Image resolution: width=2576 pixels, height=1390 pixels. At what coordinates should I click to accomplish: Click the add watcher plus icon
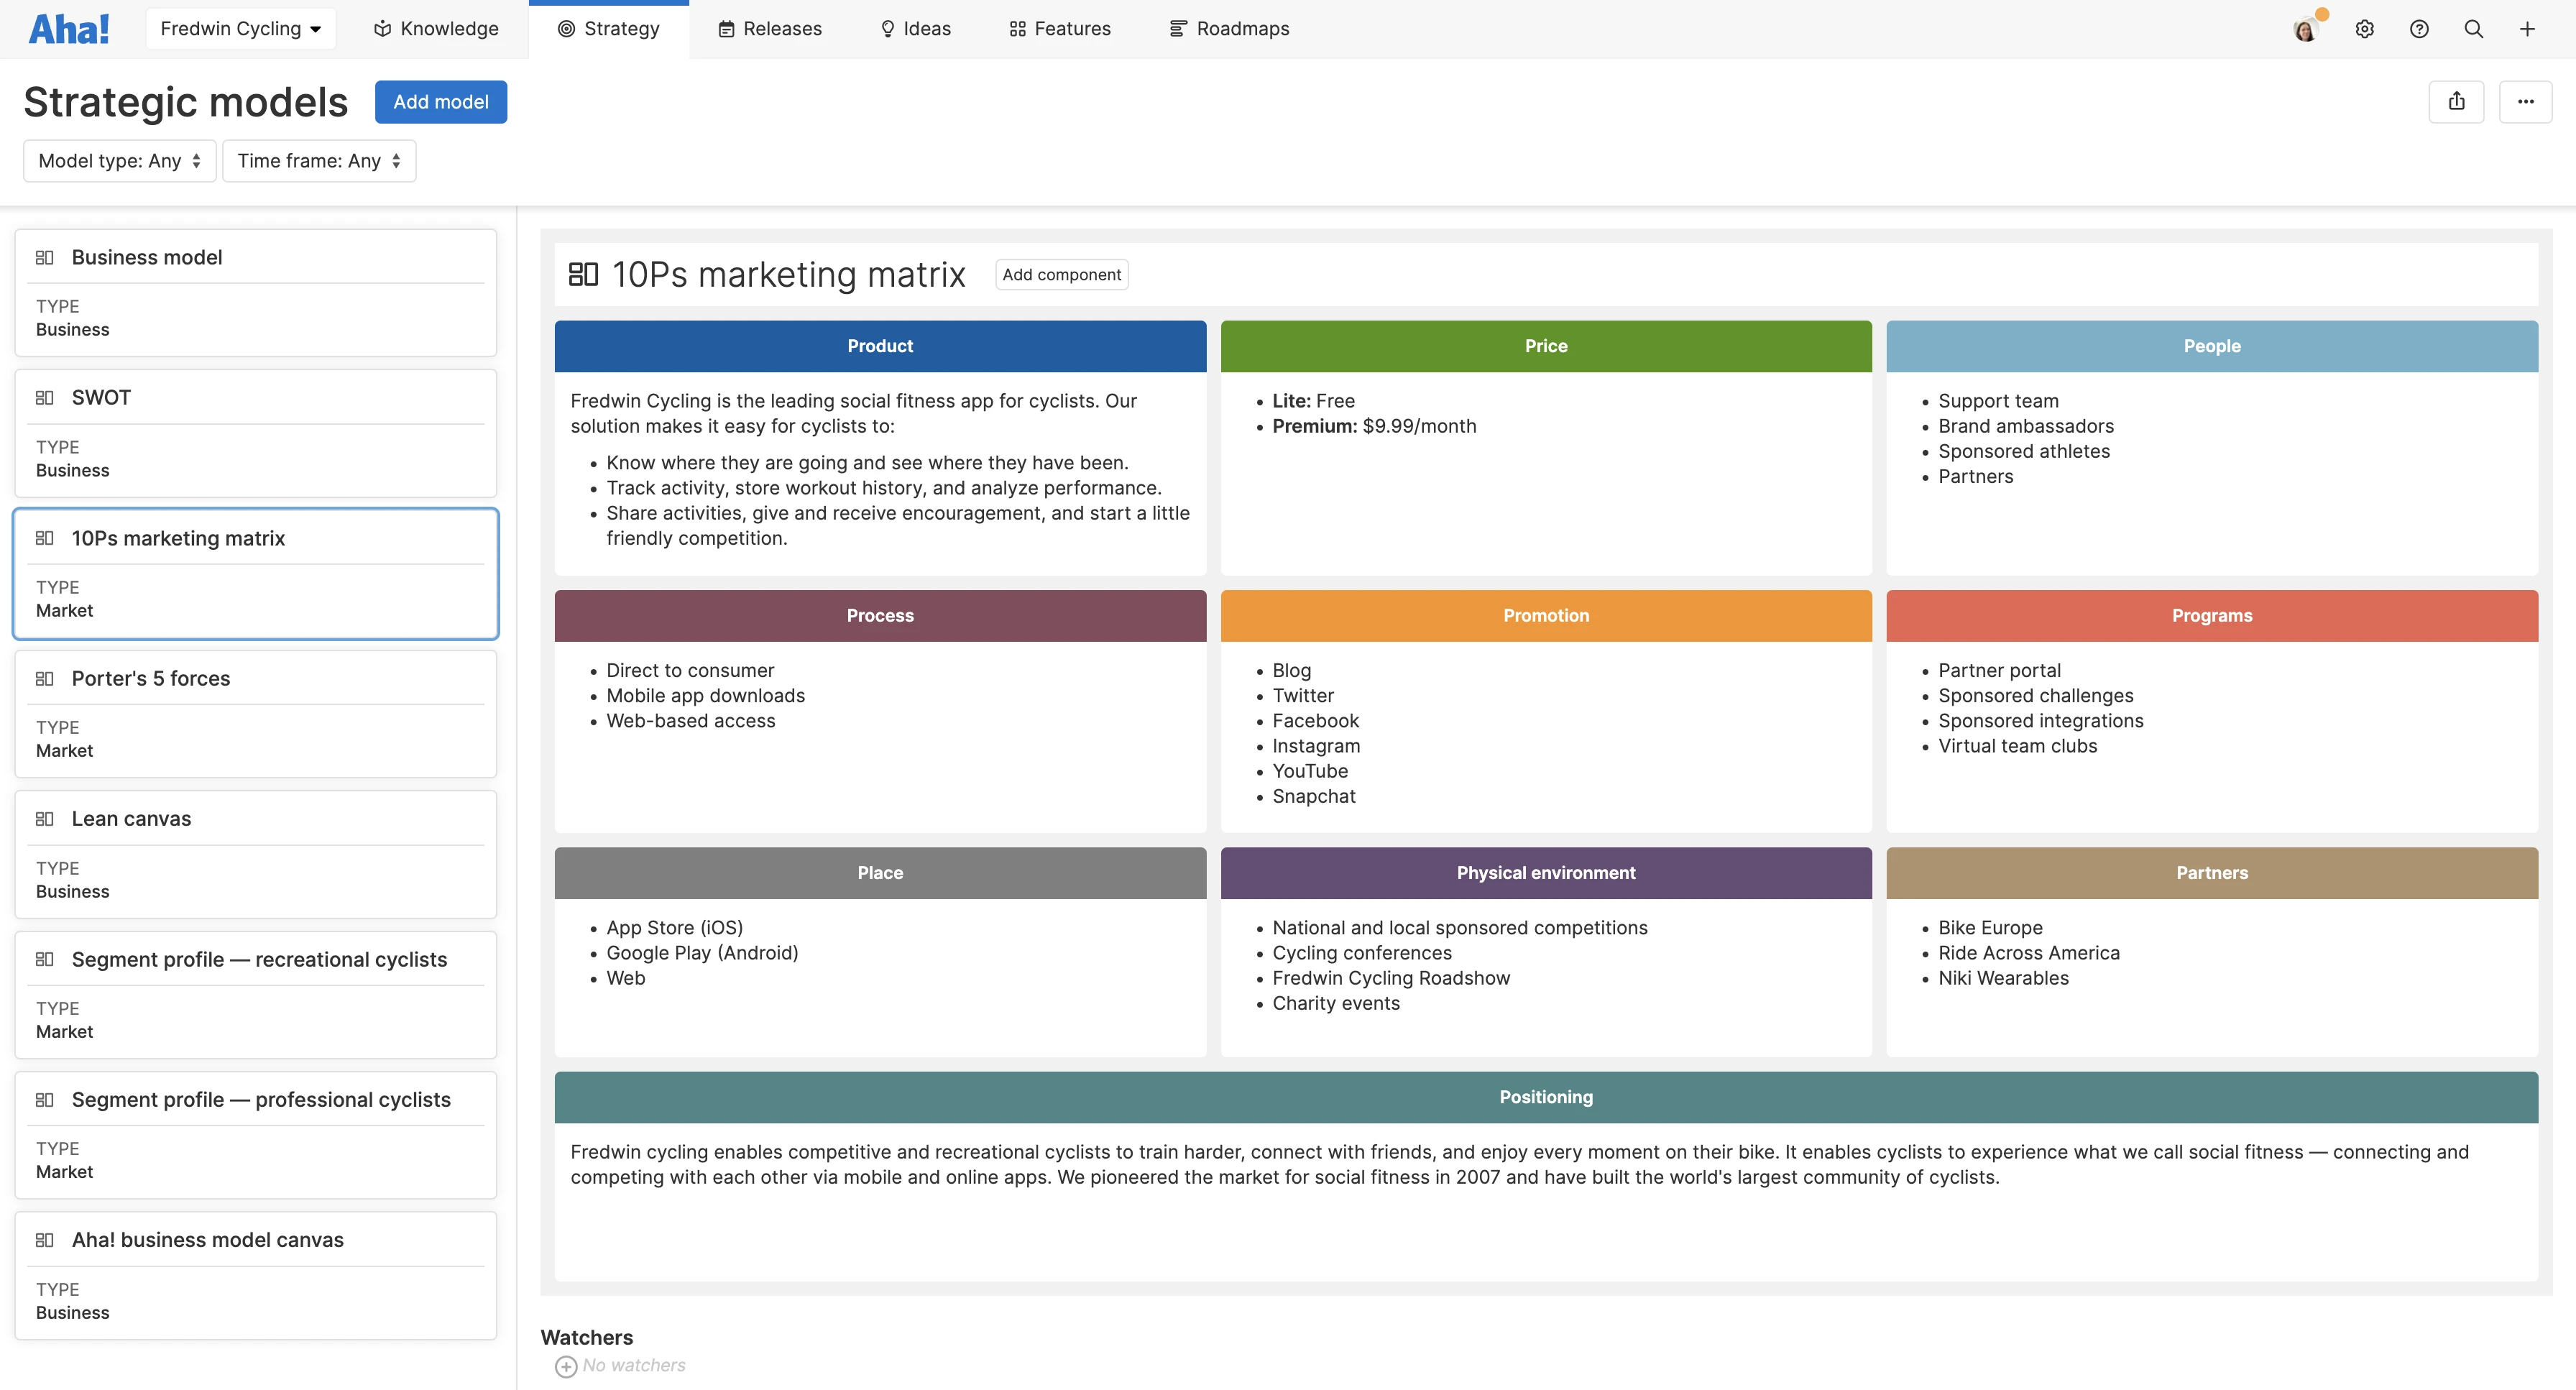566,1366
